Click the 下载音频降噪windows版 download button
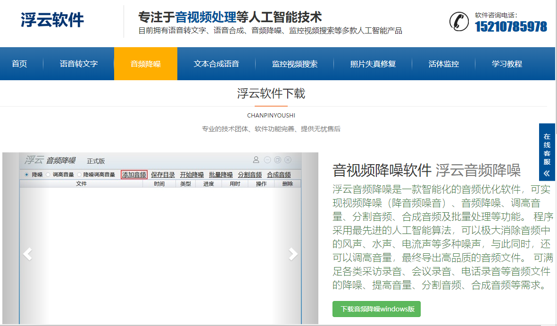Viewport: 557px width, 326px height. click(376, 309)
